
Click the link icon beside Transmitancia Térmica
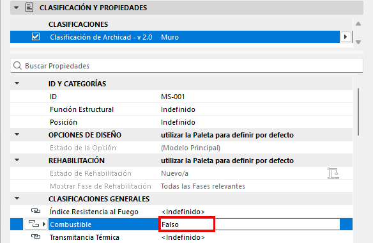coord(36,237)
